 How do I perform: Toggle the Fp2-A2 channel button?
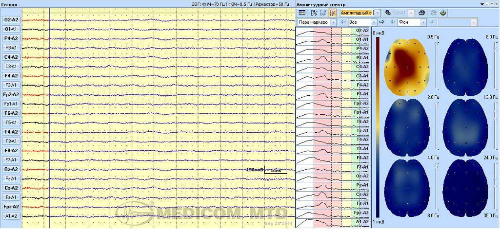tap(11, 95)
